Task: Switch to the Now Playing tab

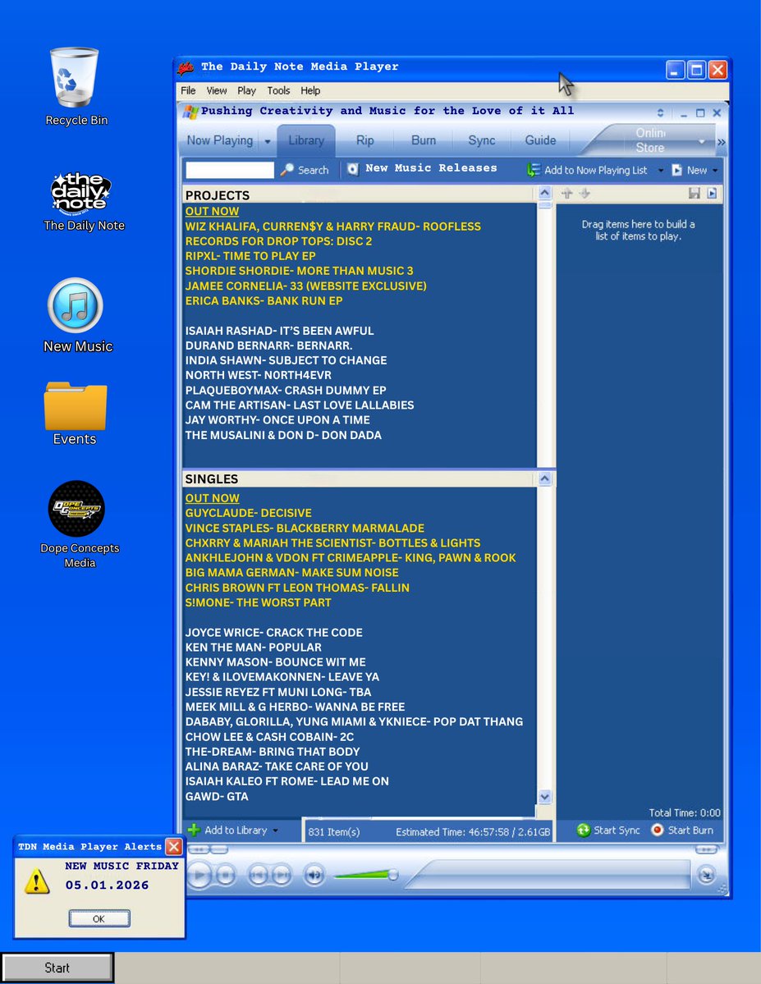Action: click(220, 140)
